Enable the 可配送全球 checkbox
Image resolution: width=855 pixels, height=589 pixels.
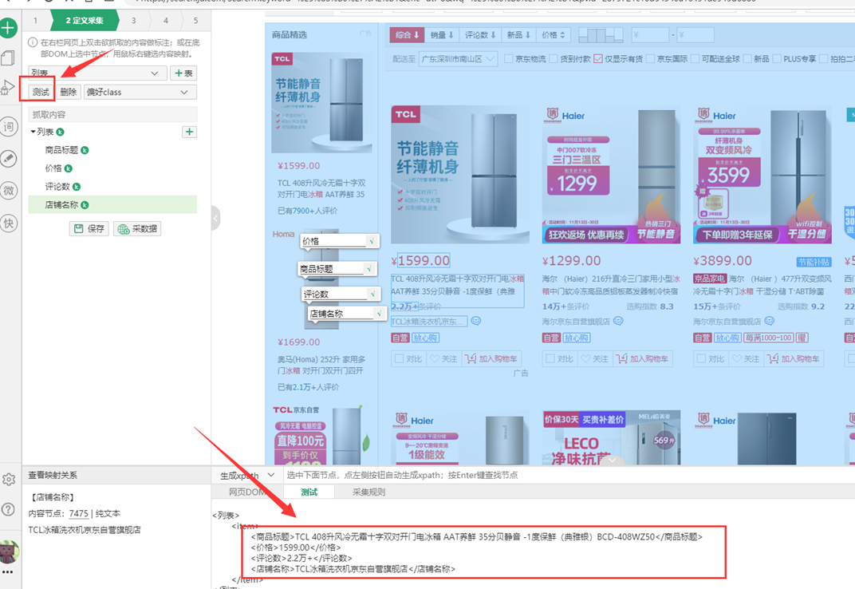pos(695,59)
